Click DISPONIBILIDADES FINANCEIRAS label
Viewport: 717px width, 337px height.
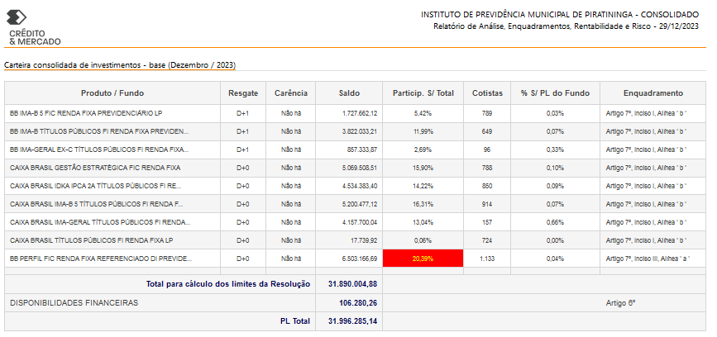74,303
